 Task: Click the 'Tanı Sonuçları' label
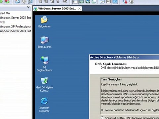click(111, 79)
